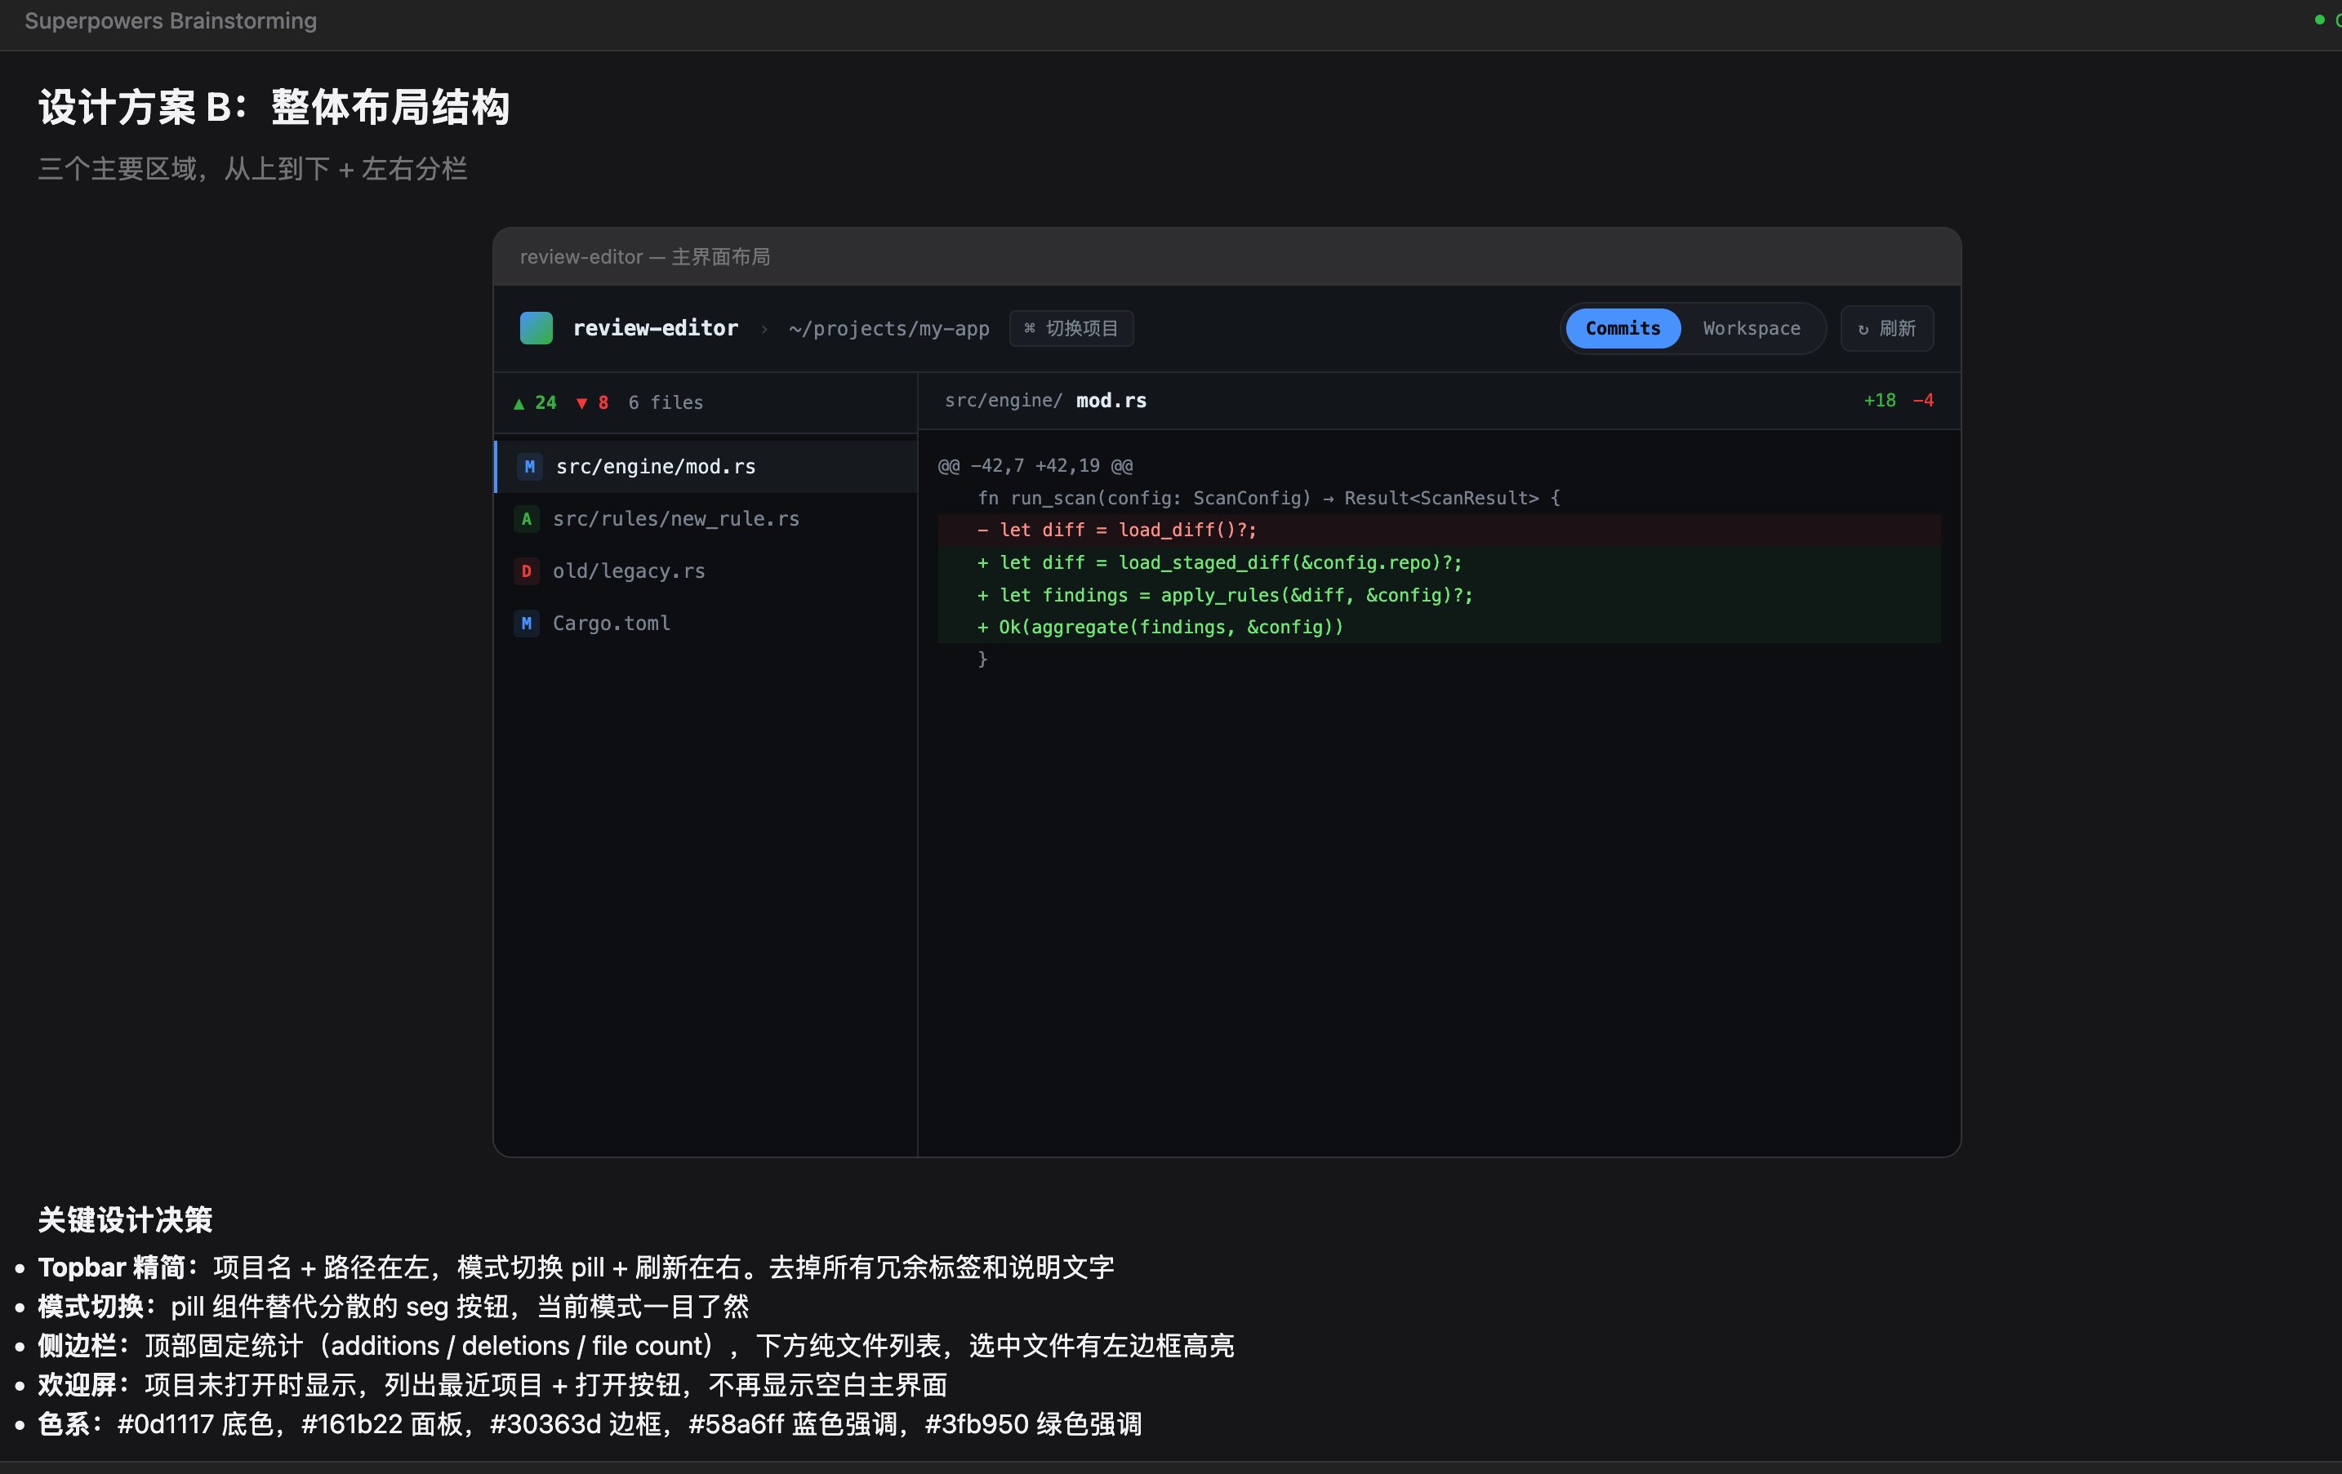This screenshot has width=2342, height=1474.
Task: Open Cargo.toml in the file list
Action: [x=611, y=624]
